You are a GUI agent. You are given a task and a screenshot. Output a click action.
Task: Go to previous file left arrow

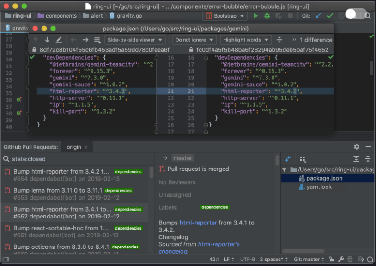point(73,40)
